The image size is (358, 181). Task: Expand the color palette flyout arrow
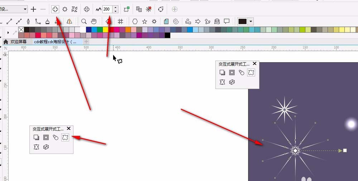[x=8, y=32]
